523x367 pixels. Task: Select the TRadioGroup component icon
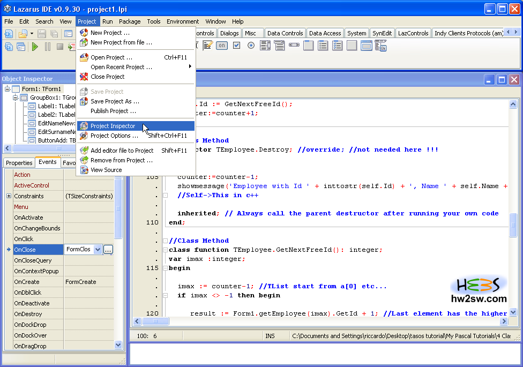323,46
